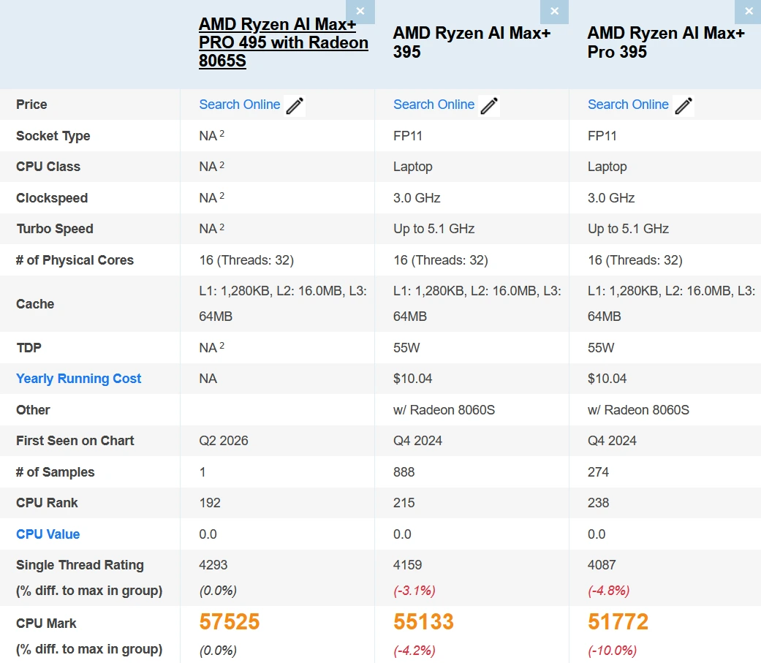
Task: Click the Socket Type row label
Action: pyautogui.click(x=53, y=136)
